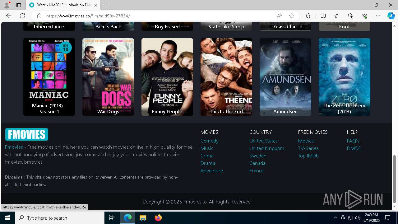
Task: Open the Ben Is Back movie card
Action: click(x=108, y=26)
